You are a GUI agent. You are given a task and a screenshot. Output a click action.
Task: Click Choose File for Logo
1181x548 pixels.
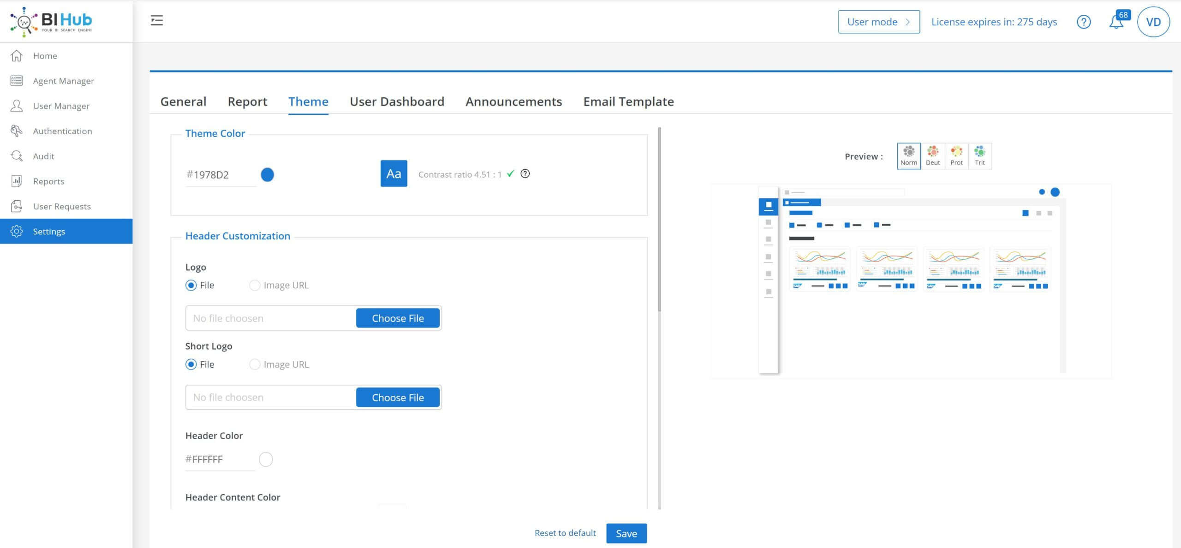398,318
